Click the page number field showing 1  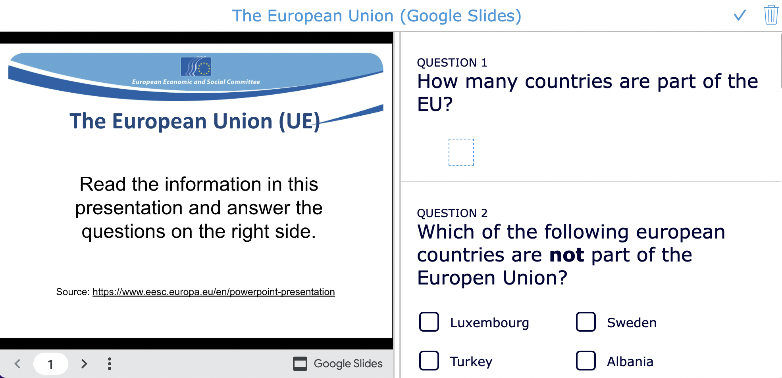coord(50,363)
